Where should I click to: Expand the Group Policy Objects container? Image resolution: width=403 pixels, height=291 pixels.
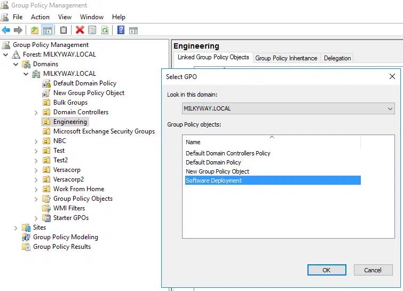pyautogui.click(x=36, y=199)
